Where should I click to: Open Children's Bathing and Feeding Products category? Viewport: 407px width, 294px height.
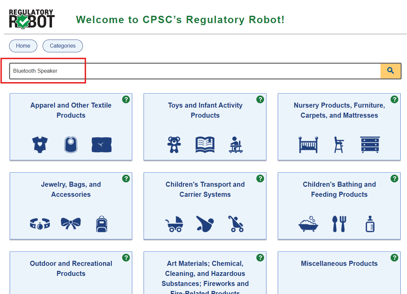click(x=339, y=206)
